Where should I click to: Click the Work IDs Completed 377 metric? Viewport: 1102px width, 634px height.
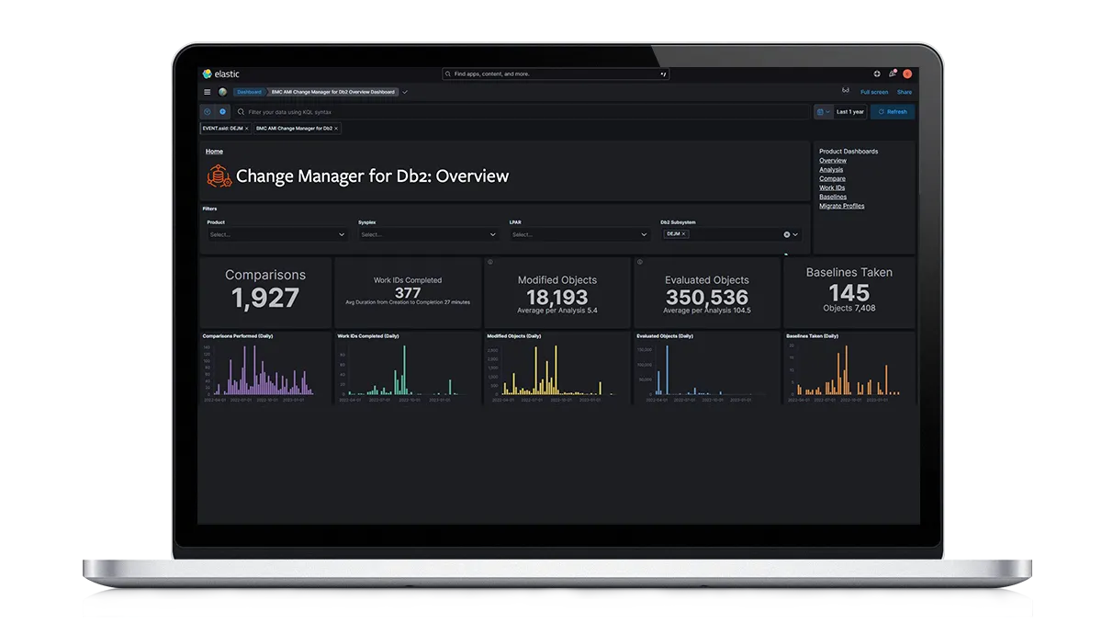coord(408,293)
